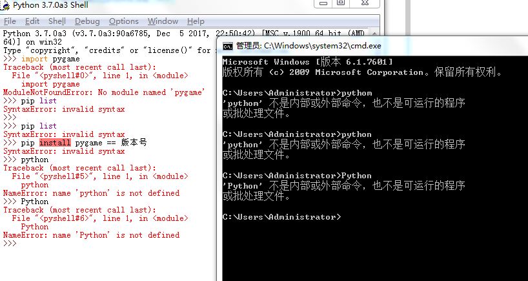This screenshot has width=528, height=281.
Task: Click the highlighted word install
Action: click(x=55, y=143)
